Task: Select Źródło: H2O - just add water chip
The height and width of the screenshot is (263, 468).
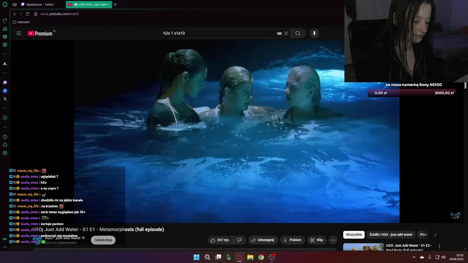Action: click(391, 235)
